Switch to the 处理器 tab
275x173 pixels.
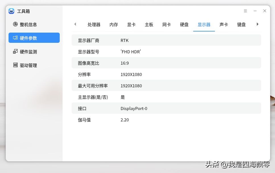click(x=94, y=25)
